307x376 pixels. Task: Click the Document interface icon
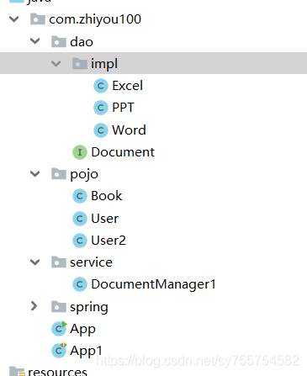[80, 152]
